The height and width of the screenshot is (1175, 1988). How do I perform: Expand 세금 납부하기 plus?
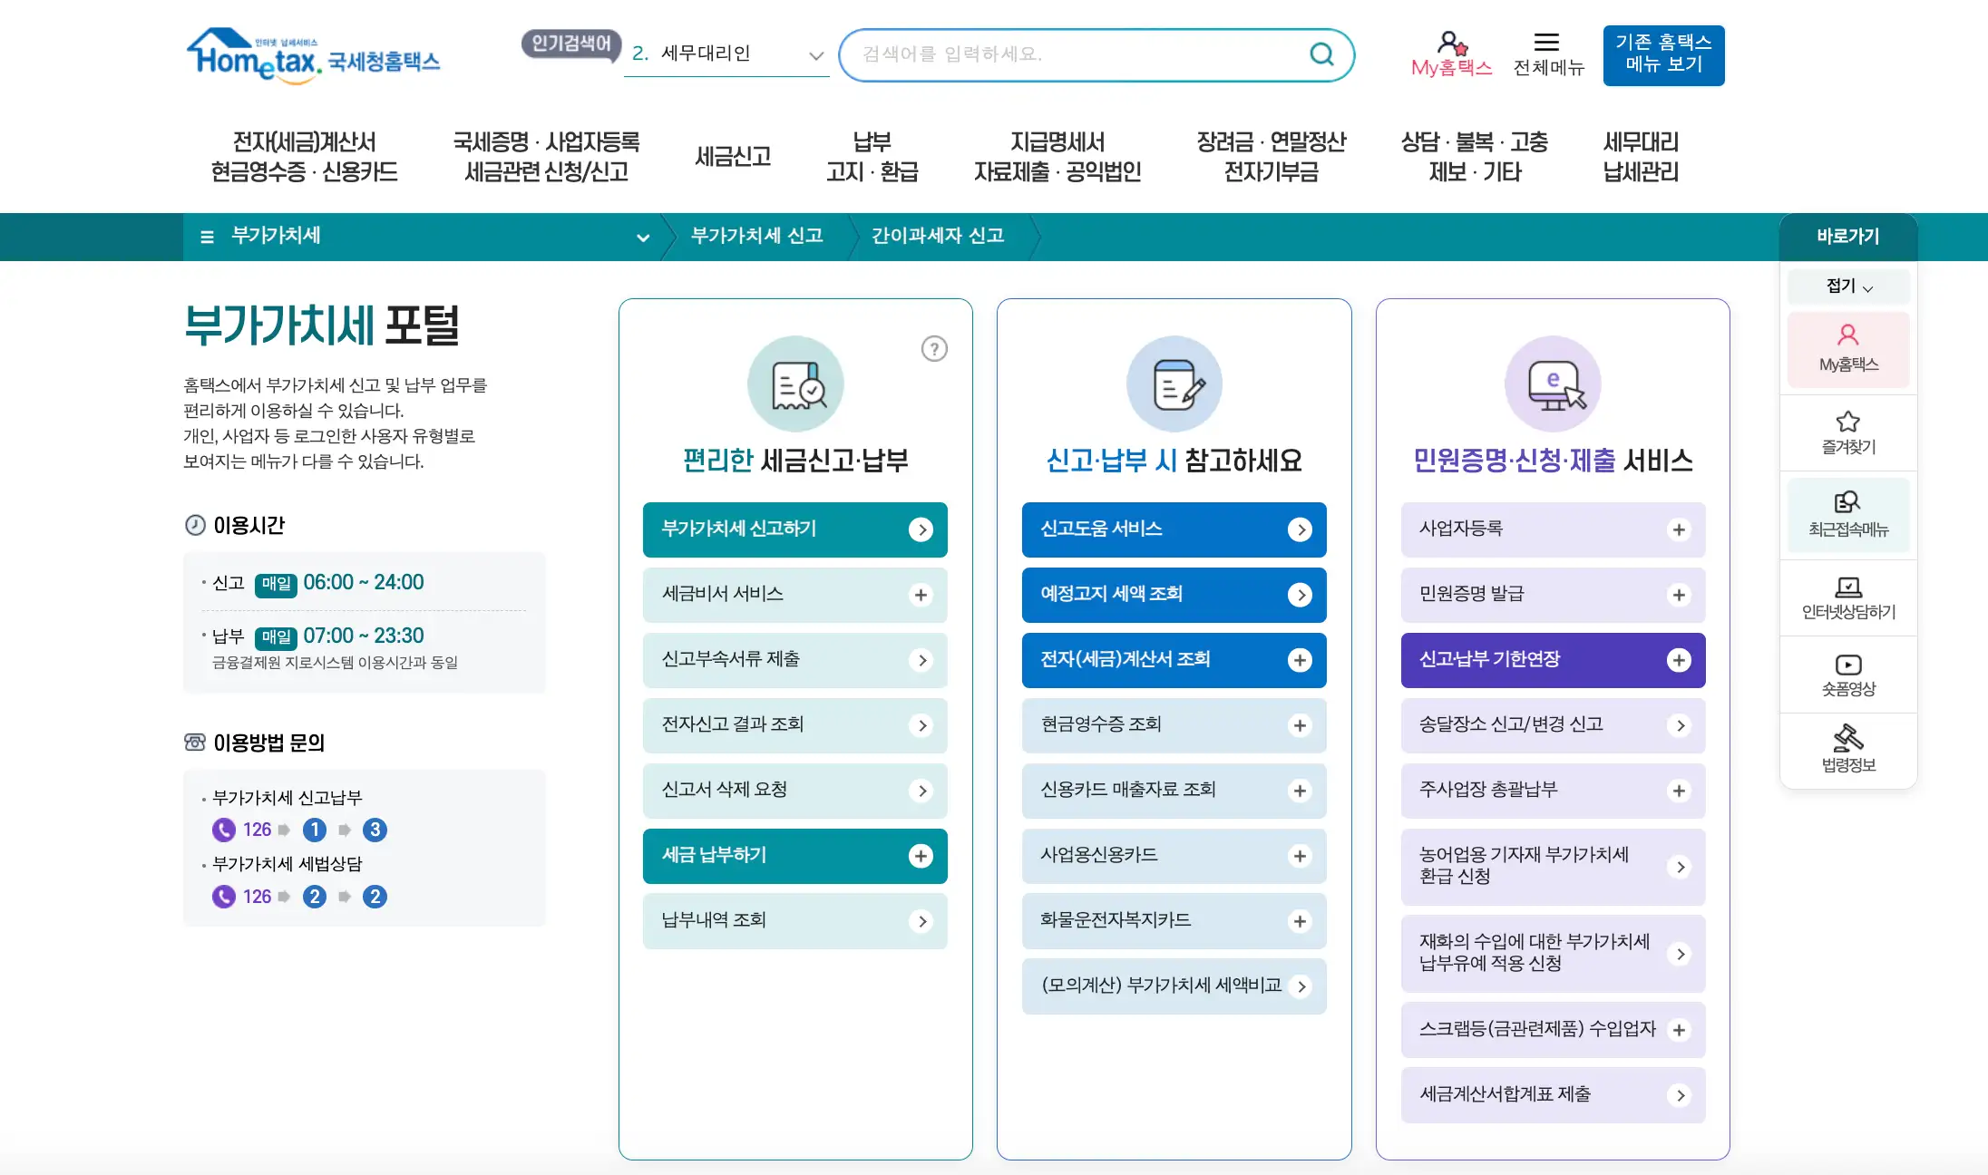921,856
